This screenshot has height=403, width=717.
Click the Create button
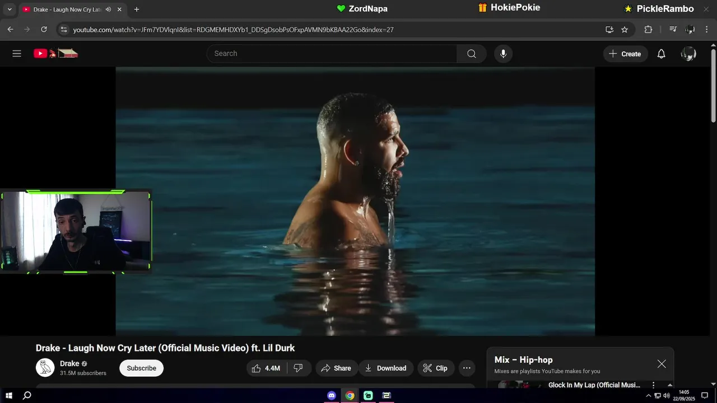625,54
